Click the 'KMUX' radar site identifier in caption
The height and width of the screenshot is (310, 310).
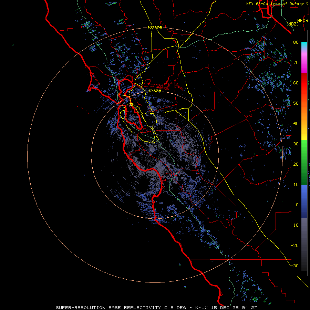point(202,308)
